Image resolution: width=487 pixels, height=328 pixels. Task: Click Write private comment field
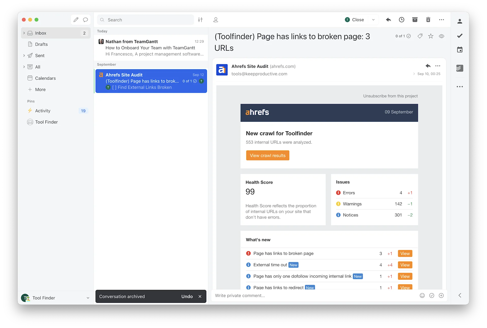point(315,296)
